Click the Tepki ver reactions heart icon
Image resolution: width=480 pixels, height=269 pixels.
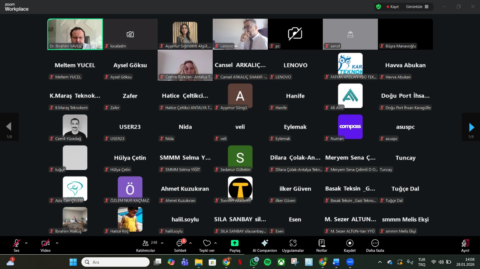(x=207, y=243)
